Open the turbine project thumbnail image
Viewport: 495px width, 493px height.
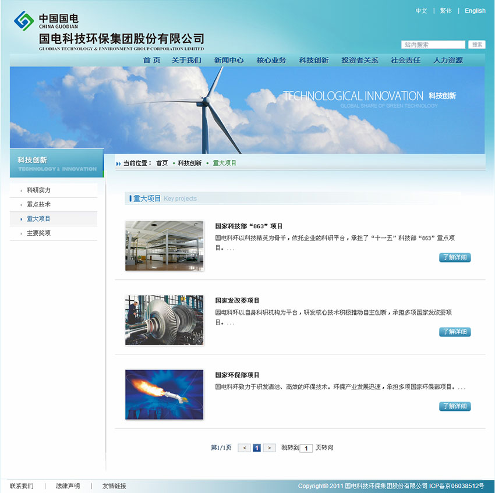pos(164,320)
